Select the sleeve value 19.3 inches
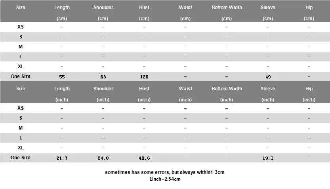Screen dimensions: 330x189 (x=268, y=158)
